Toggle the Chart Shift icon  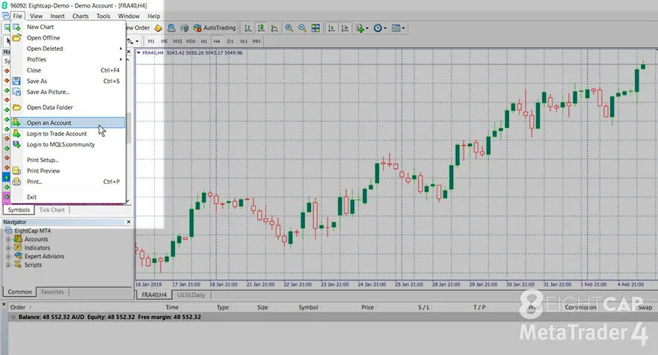[x=345, y=28]
